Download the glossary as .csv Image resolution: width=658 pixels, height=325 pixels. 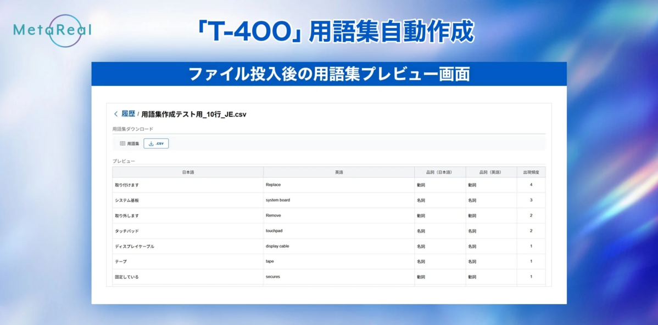pyautogui.click(x=156, y=143)
